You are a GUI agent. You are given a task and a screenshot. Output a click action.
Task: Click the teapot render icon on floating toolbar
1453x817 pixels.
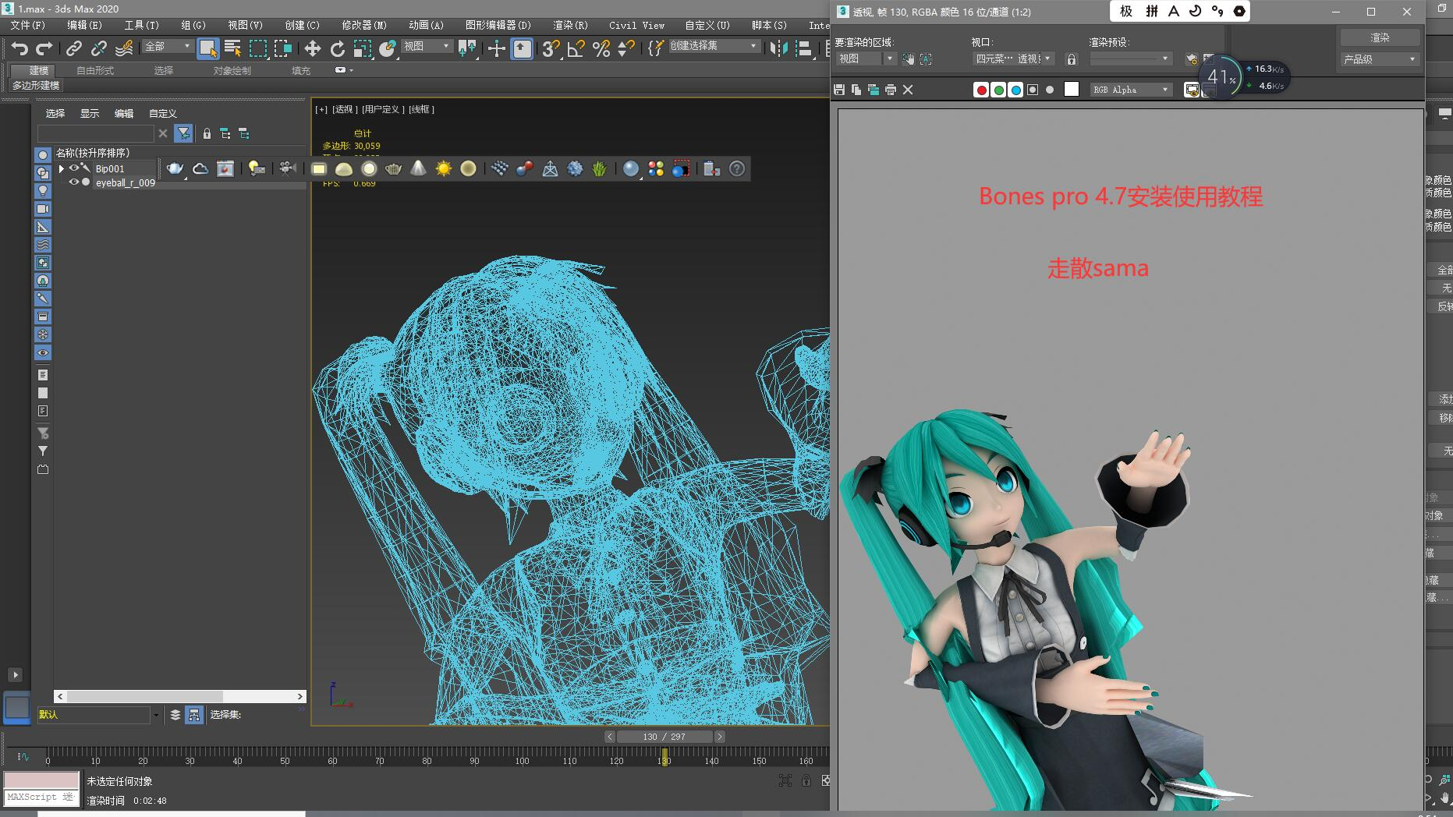click(175, 168)
